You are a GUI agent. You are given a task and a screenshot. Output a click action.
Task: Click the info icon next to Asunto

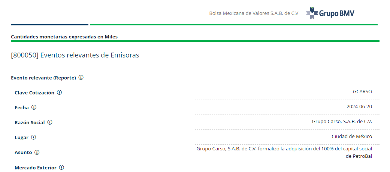point(37,152)
